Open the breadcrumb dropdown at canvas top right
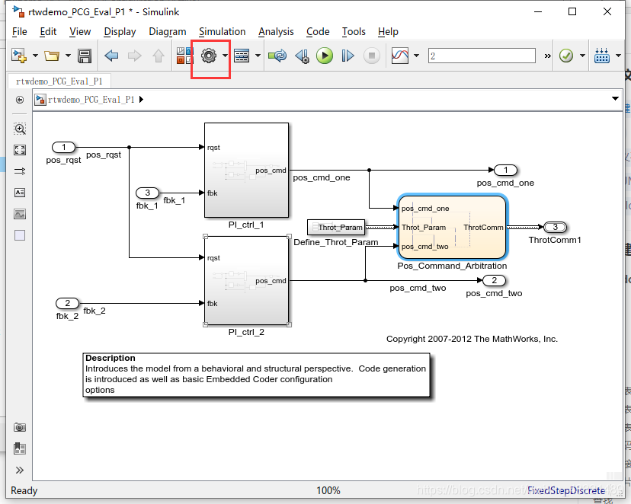Viewport: 631px width, 504px height. tap(614, 99)
